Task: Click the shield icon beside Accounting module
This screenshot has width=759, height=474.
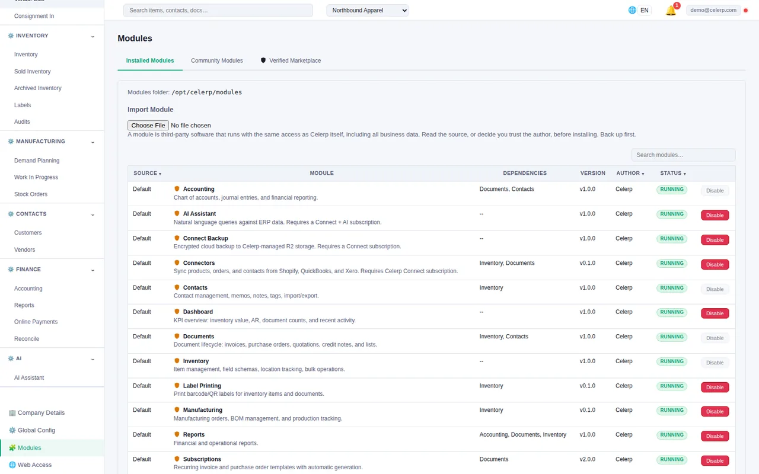Action: pyautogui.click(x=177, y=189)
